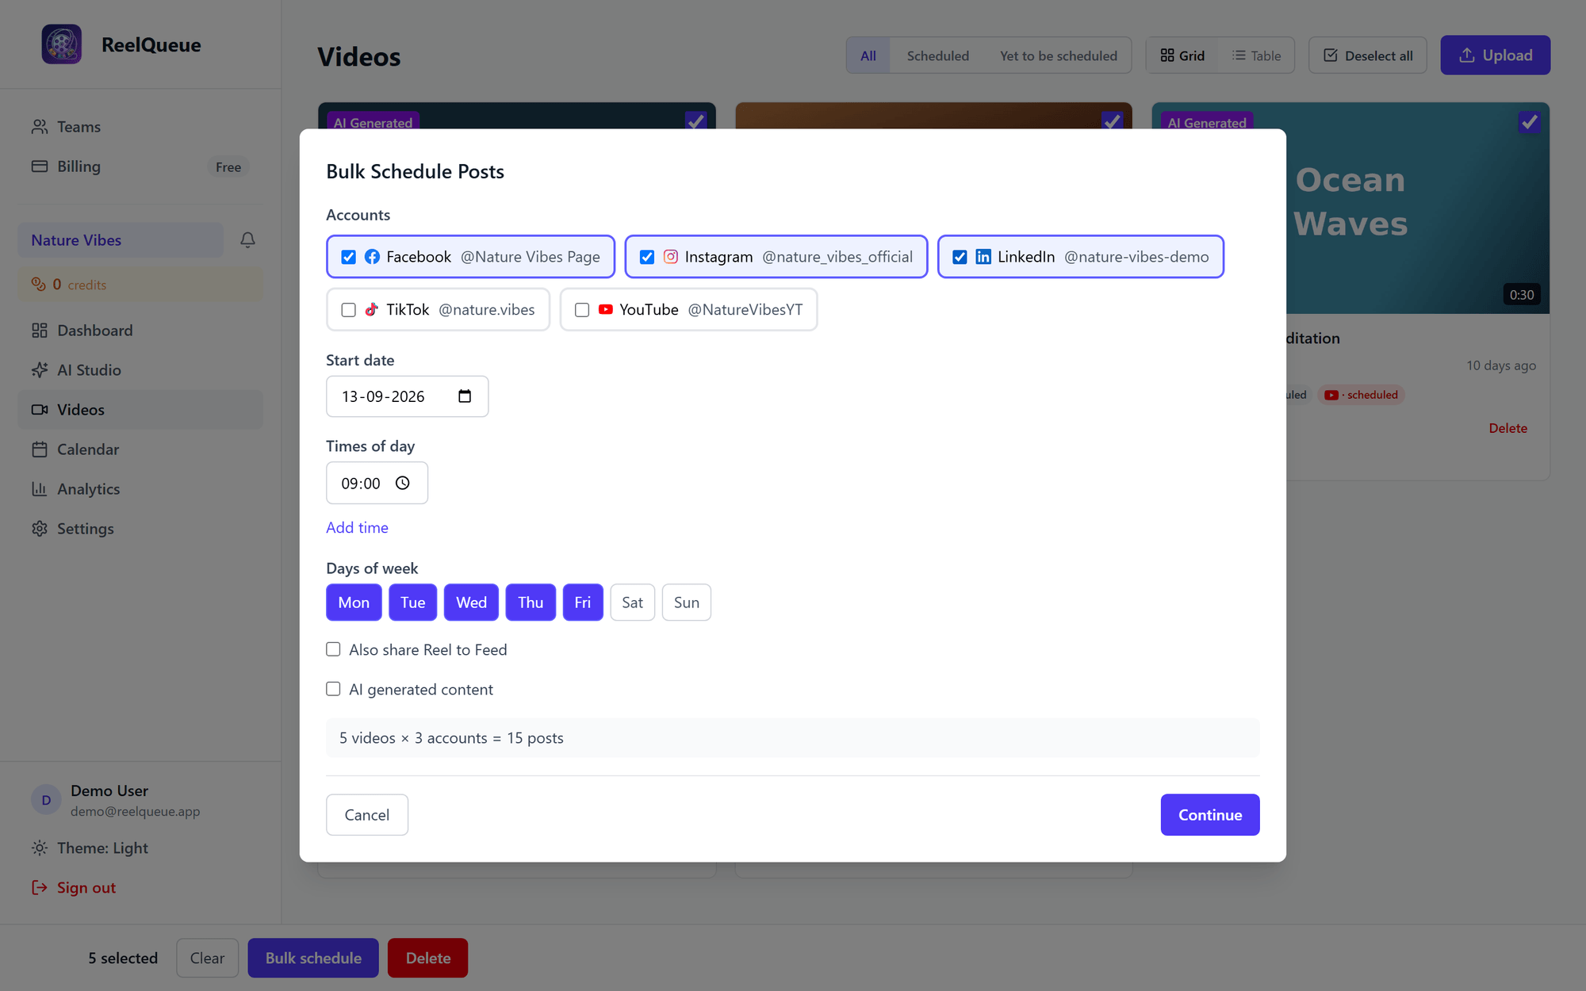Switch to Scheduled filter tab
The height and width of the screenshot is (991, 1586).
(x=938, y=55)
